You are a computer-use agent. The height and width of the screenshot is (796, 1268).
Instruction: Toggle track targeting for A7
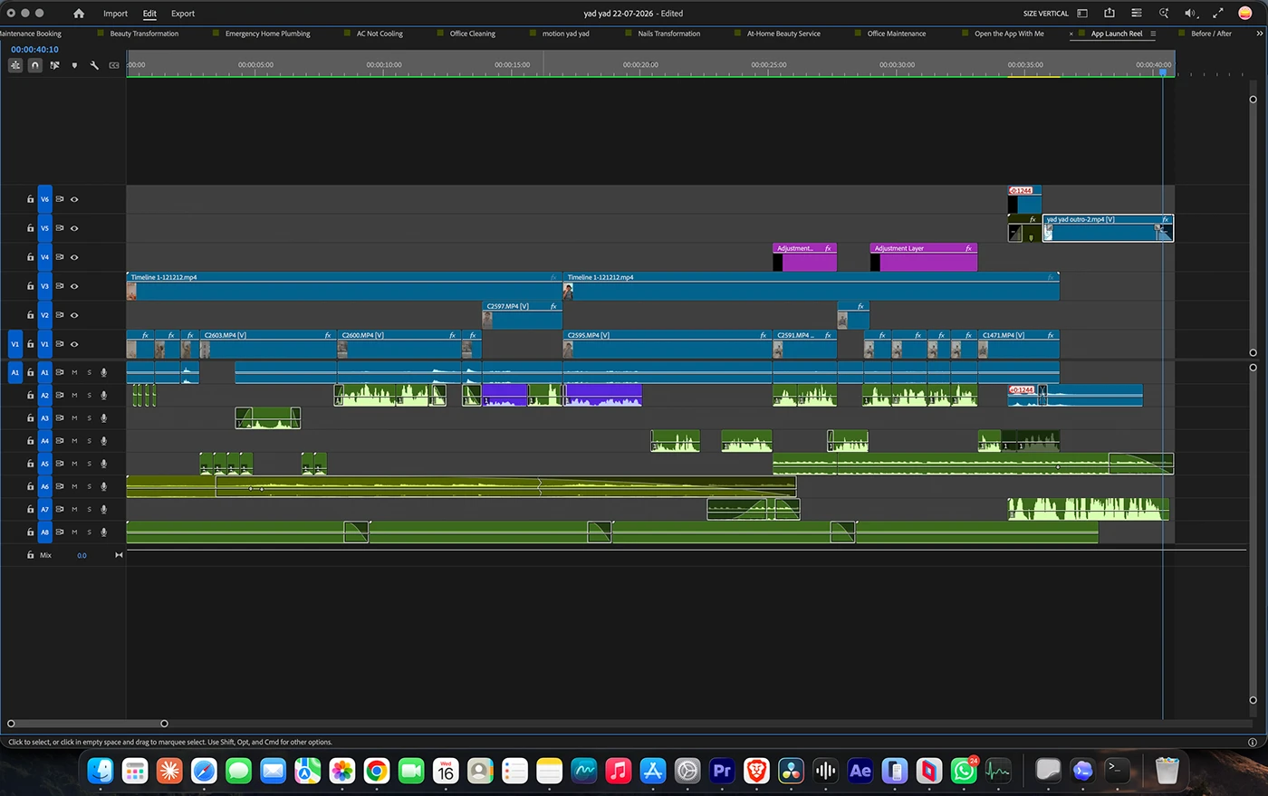coord(44,509)
